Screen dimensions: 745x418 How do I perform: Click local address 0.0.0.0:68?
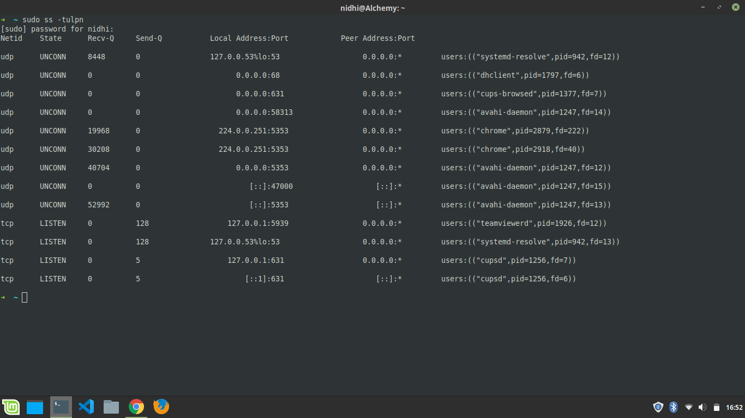(258, 75)
